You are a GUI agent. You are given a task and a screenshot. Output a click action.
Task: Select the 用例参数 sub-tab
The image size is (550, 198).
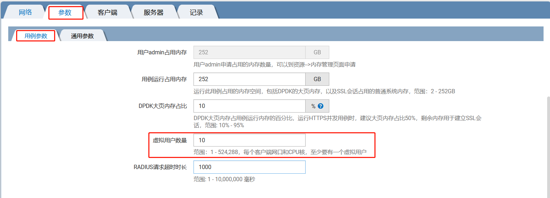point(36,36)
